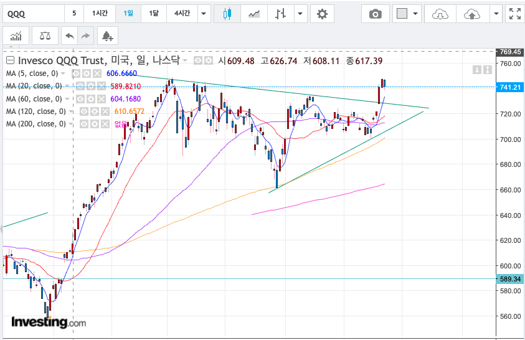This screenshot has width=525, height=340.
Task: Click the MA (60, close, 0) label
Action: [x=34, y=99]
